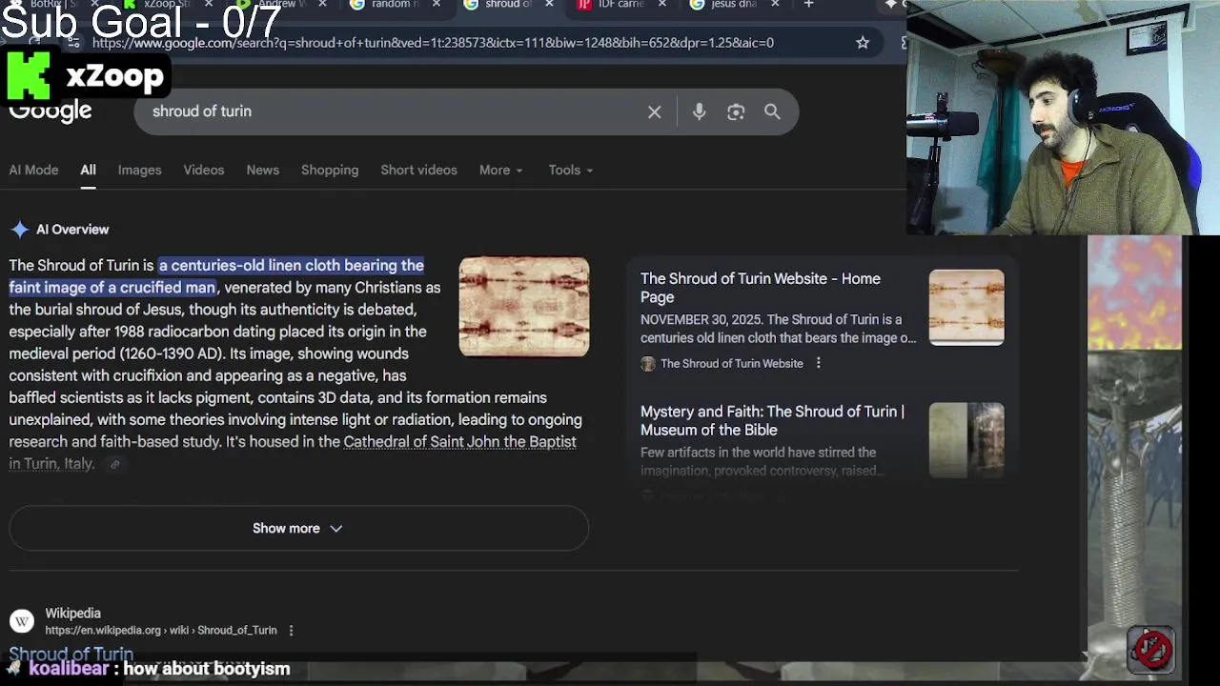This screenshot has height=686, width=1220.
Task: Click the 'AI Overview' heading text
Action: click(x=72, y=230)
